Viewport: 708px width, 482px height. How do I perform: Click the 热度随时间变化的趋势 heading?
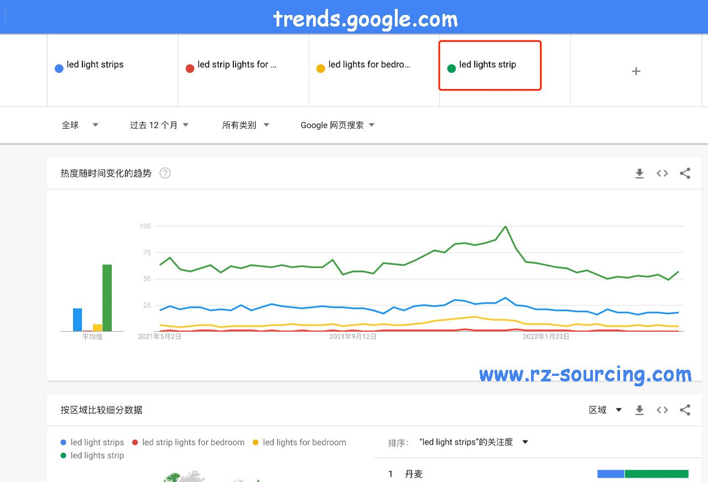click(x=106, y=174)
